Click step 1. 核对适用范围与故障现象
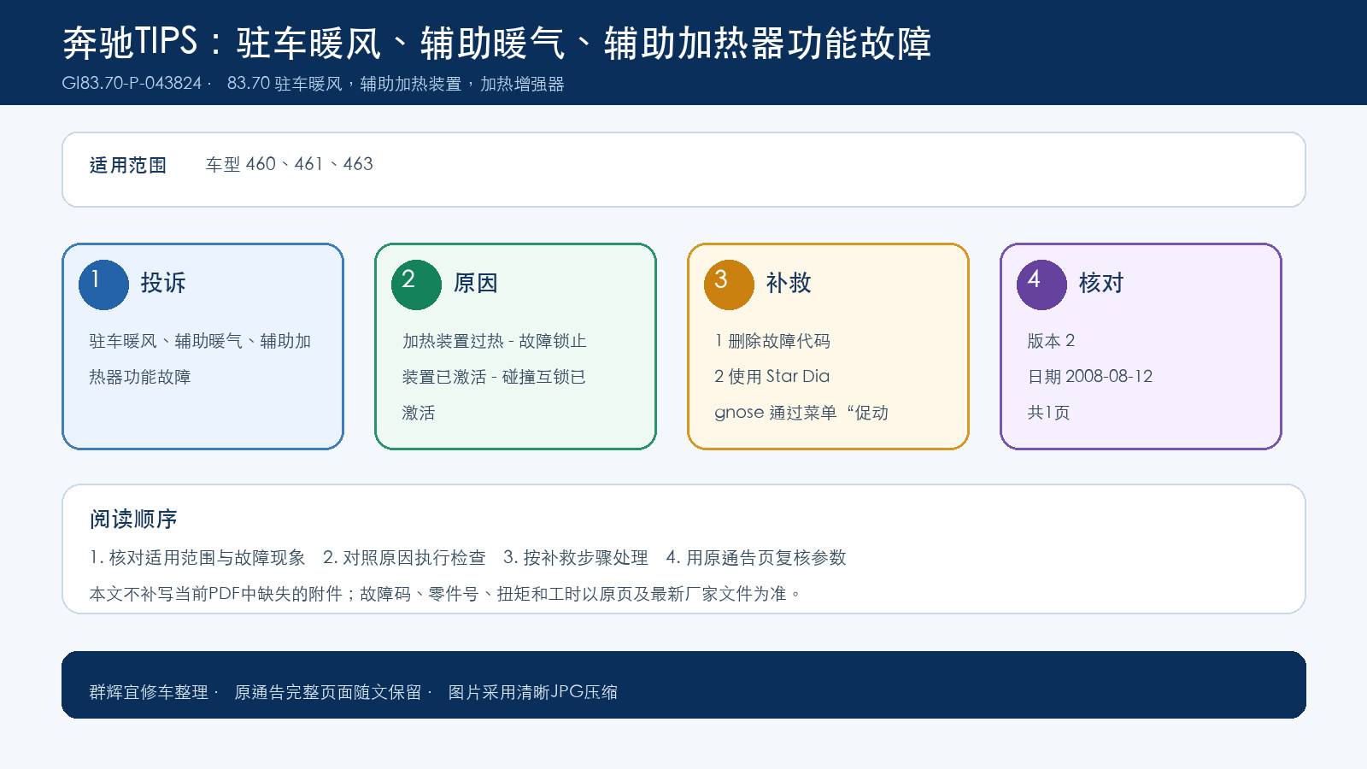 pos(197,558)
